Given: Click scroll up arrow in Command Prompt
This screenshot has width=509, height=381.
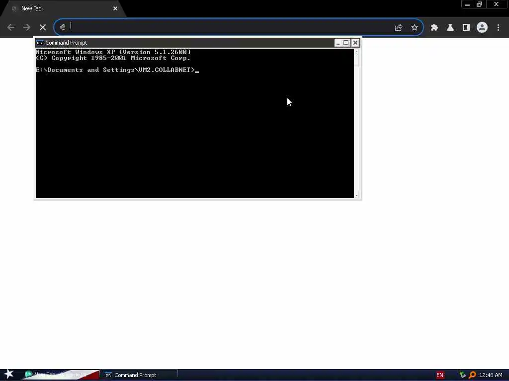Looking at the screenshot, I should pyautogui.click(x=356, y=52).
